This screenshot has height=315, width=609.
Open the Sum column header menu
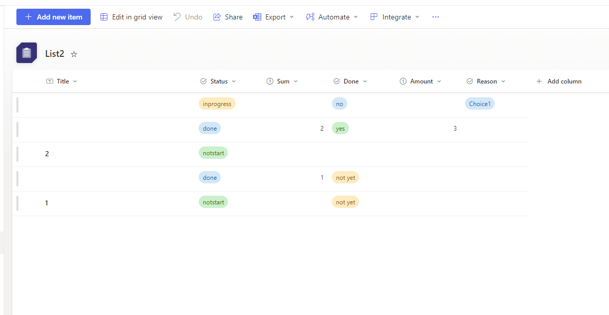[x=282, y=81]
